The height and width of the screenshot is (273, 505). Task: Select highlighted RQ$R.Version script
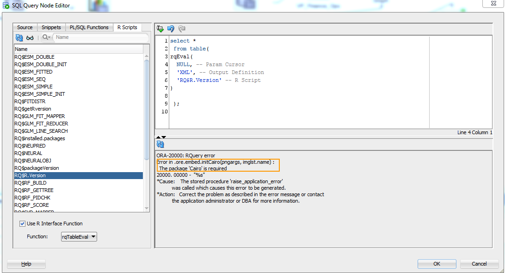click(79, 175)
